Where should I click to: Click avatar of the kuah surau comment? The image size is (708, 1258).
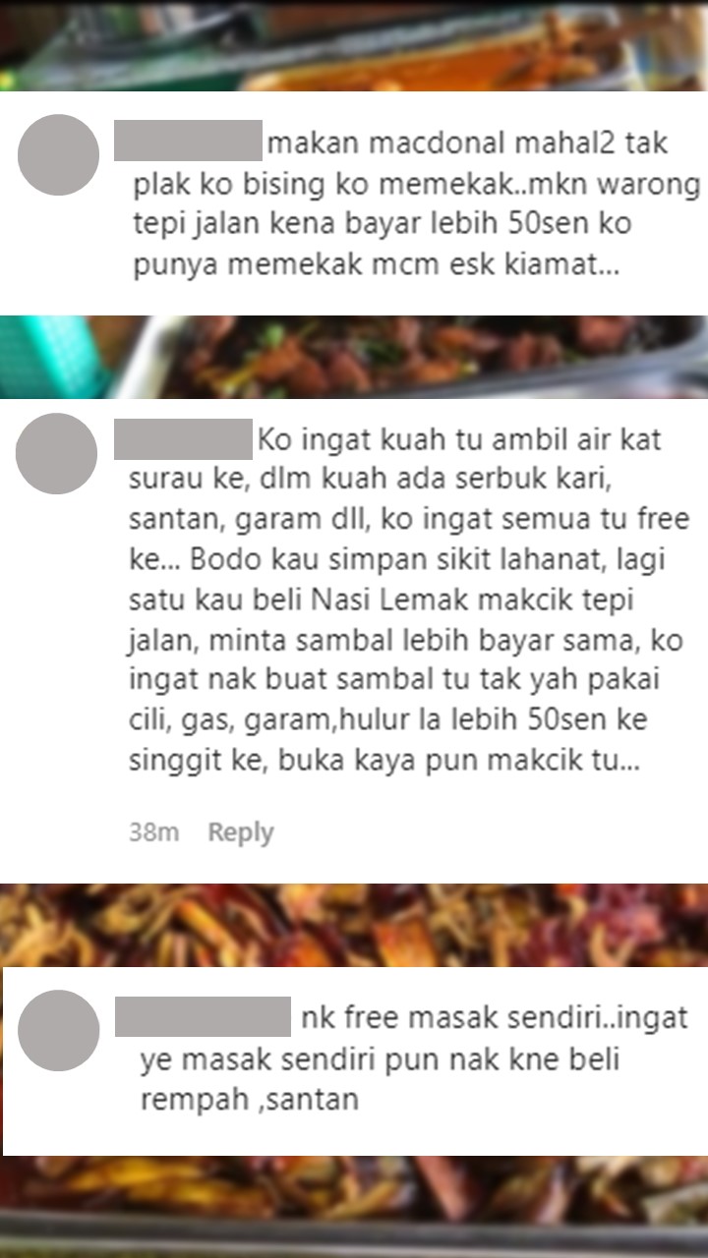point(57,453)
